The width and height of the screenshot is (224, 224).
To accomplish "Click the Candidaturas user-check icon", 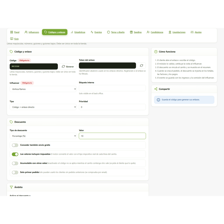I will coord(148,32).
